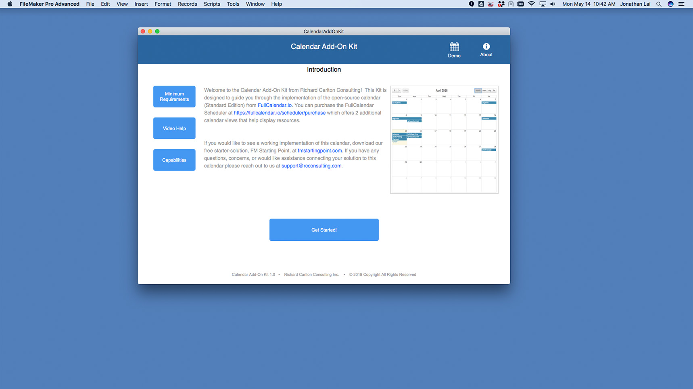Click the Dropbox menu bar icon

(501, 4)
